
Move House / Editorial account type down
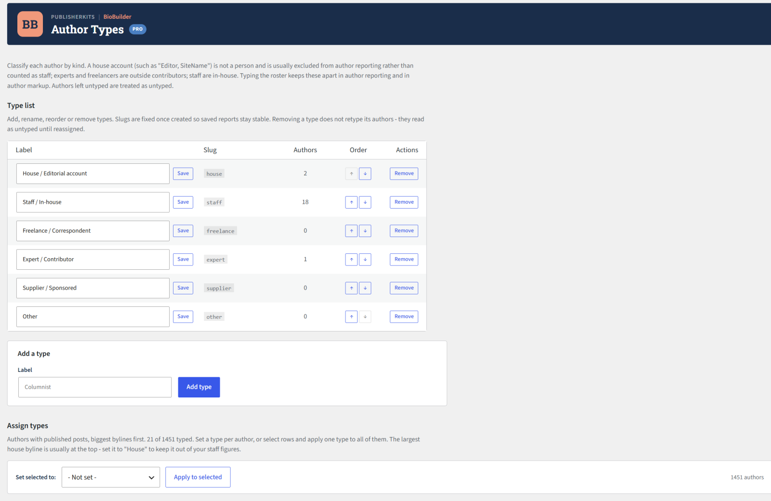point(365,173)
